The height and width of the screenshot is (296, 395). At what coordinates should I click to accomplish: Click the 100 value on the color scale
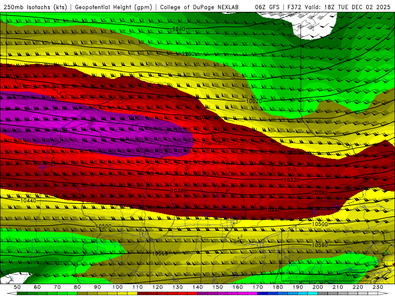(x=118, y=287)
